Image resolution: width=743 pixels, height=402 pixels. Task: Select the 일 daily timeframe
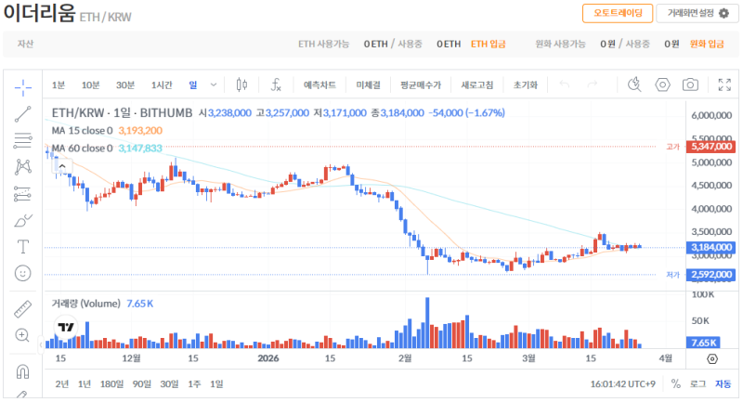point(193,84)
